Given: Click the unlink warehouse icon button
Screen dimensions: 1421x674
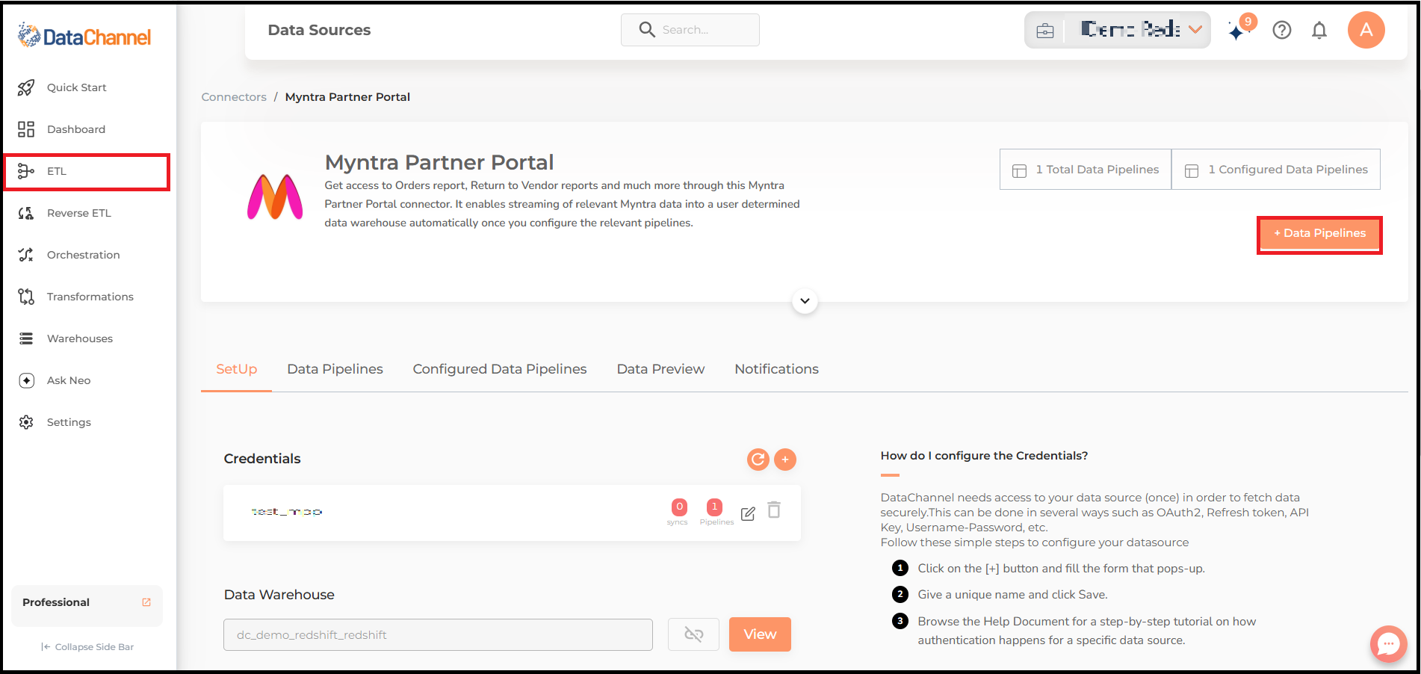Looking at the screenshot, I should tap(693, 634).
